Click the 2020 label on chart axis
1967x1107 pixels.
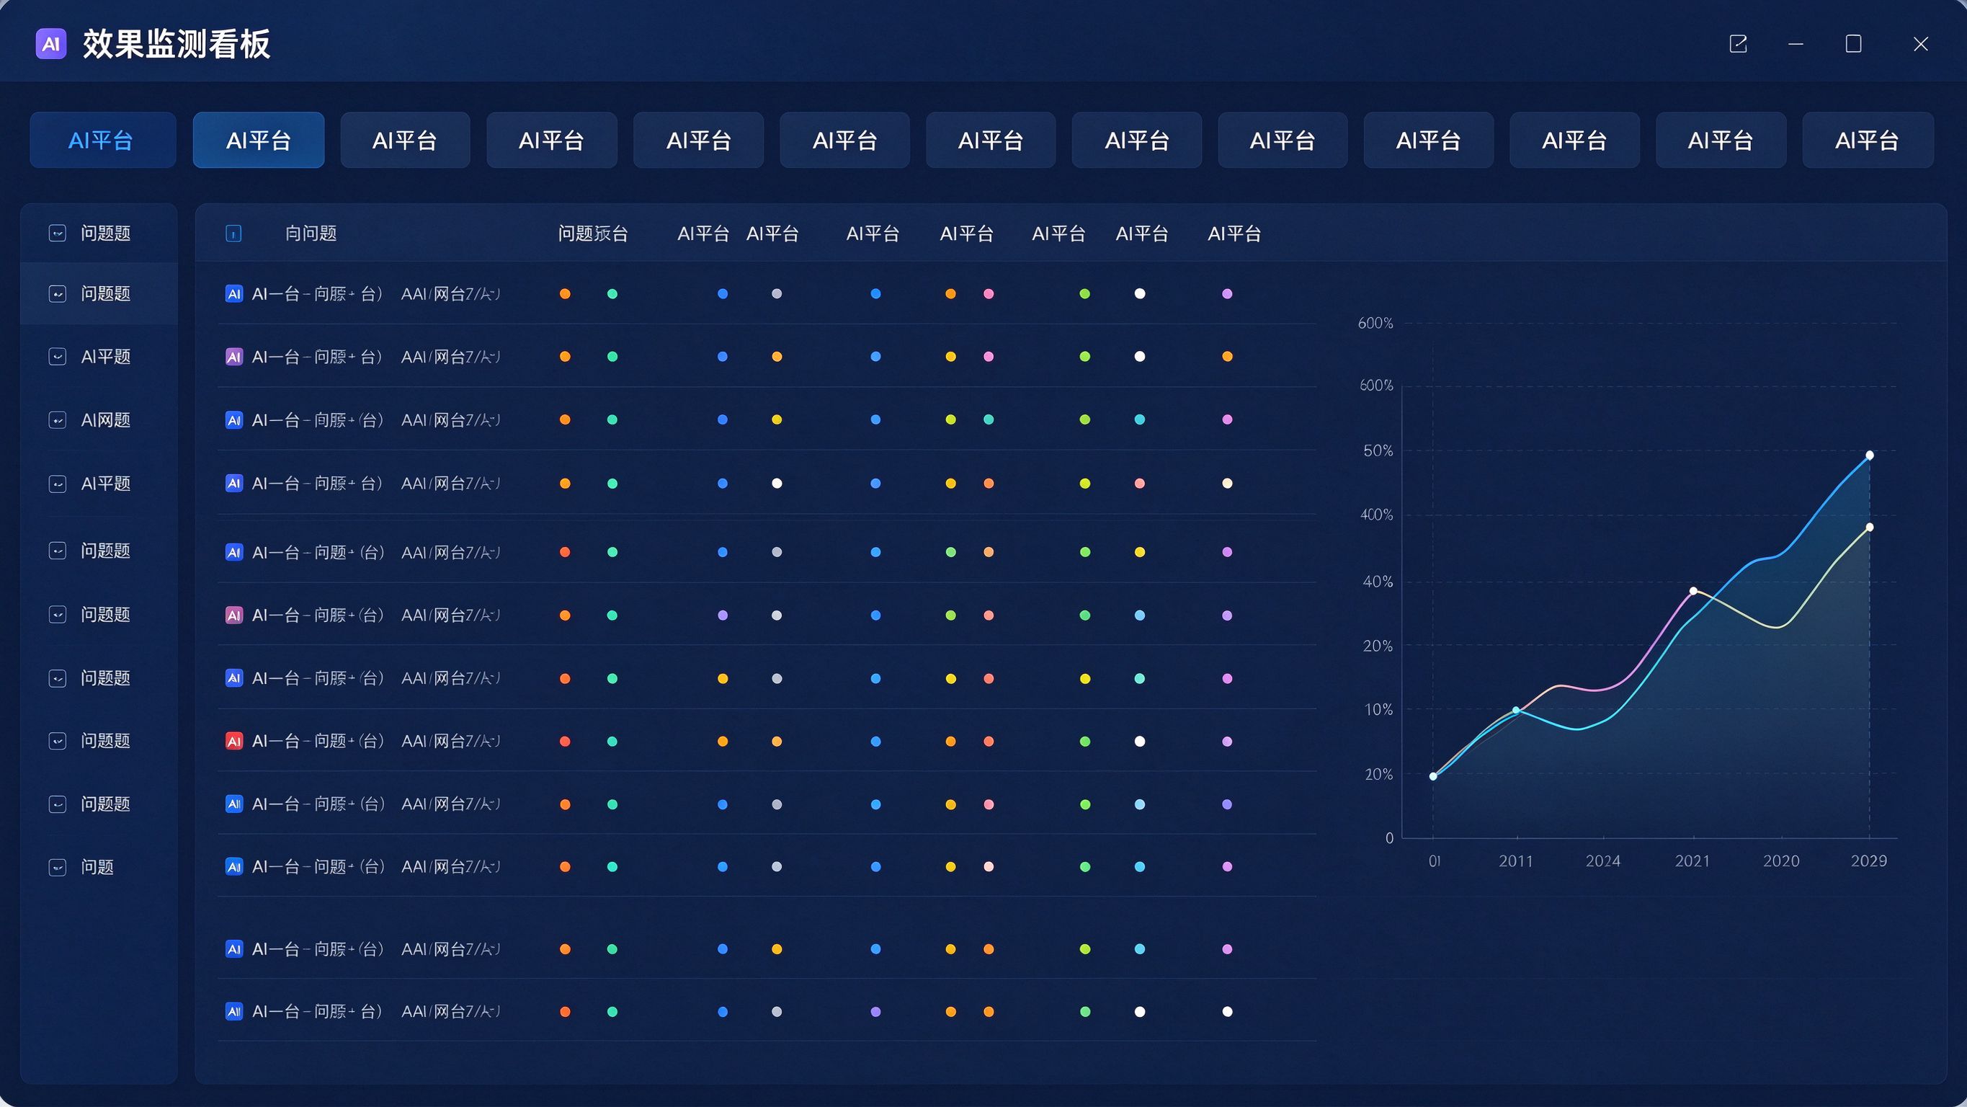(1780, 861)
